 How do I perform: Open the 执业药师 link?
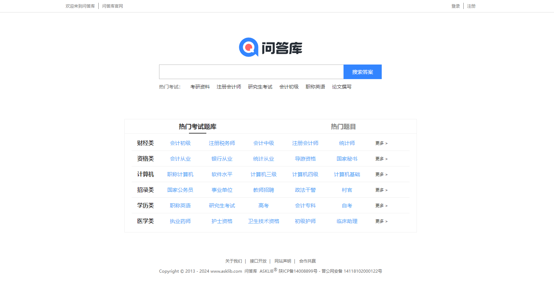(180, 221)
